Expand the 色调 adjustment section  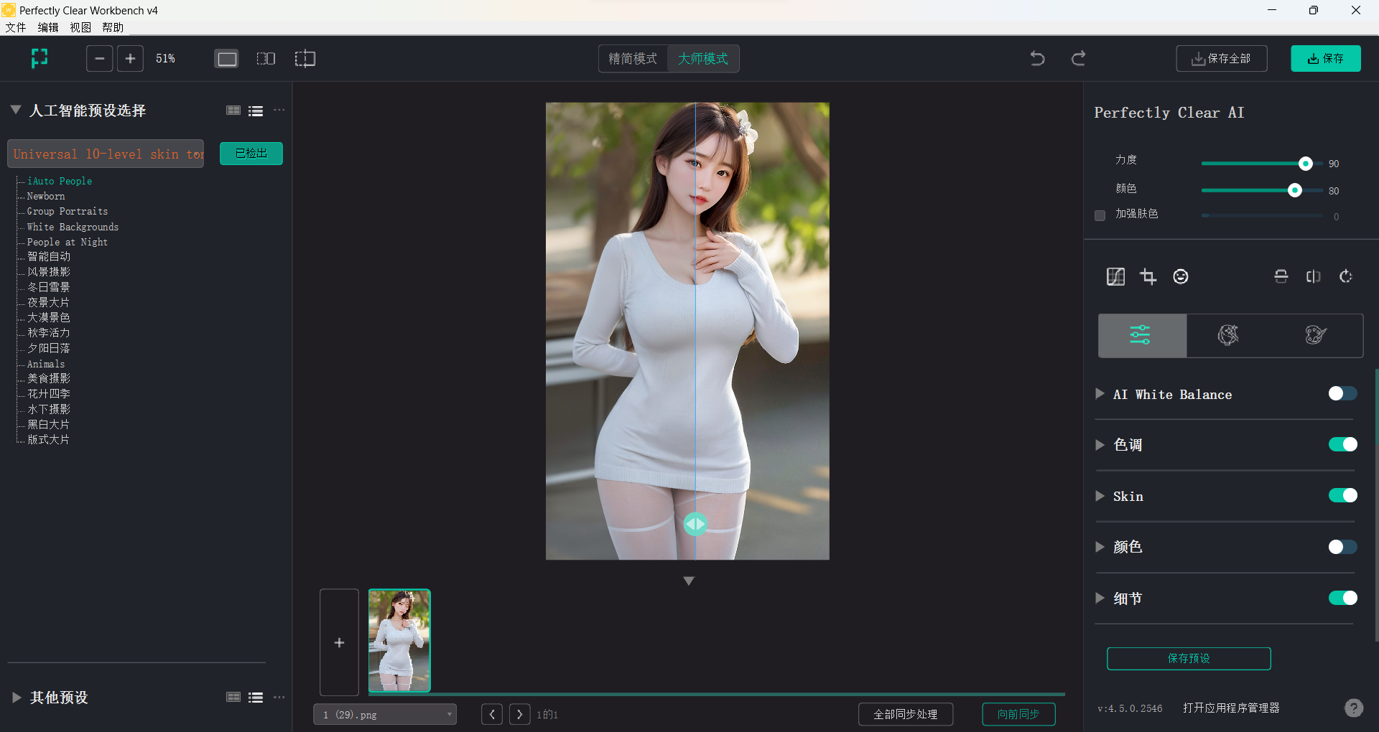[1099, 444]
